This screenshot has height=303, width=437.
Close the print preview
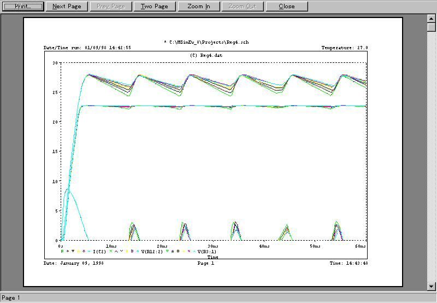pyautogui.click(x=286, y=7)
